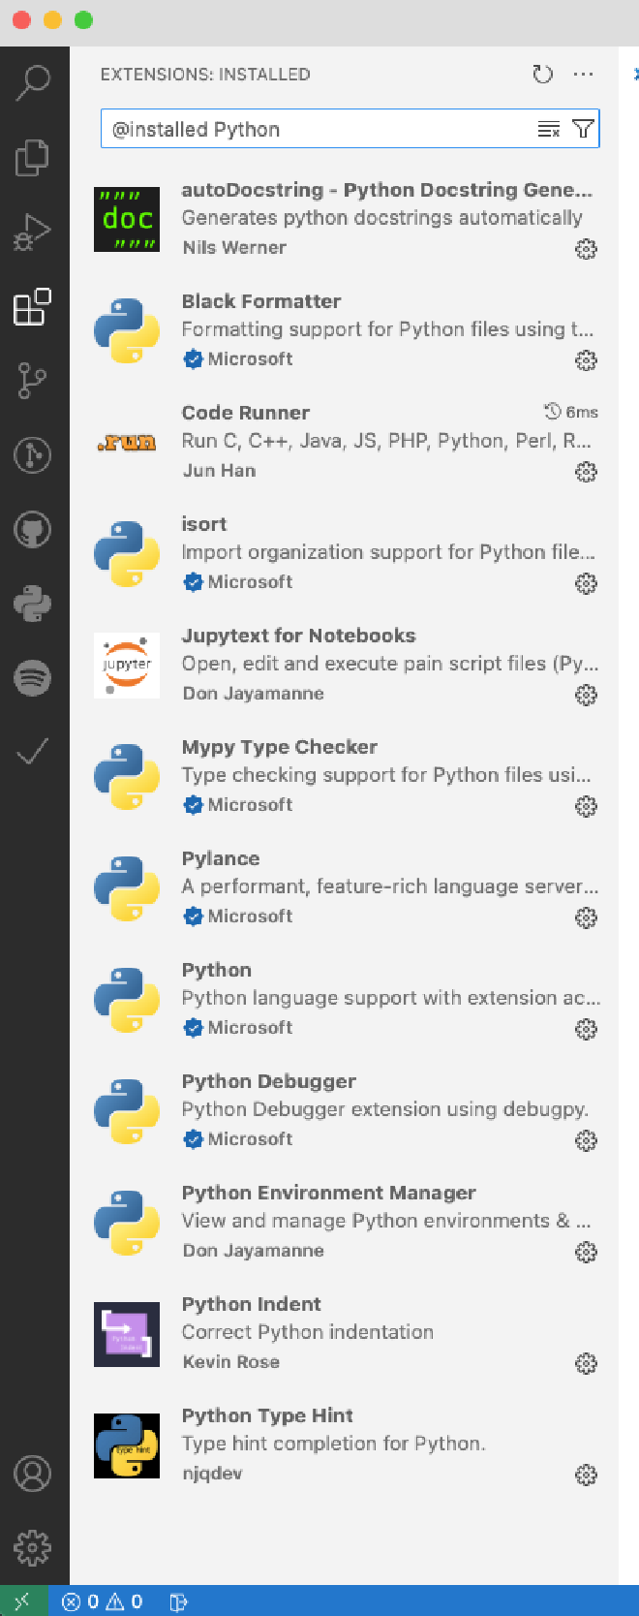Open the Accounts menu in the activity bar
Viewport: 639px width, 1616px height.
34,1473
